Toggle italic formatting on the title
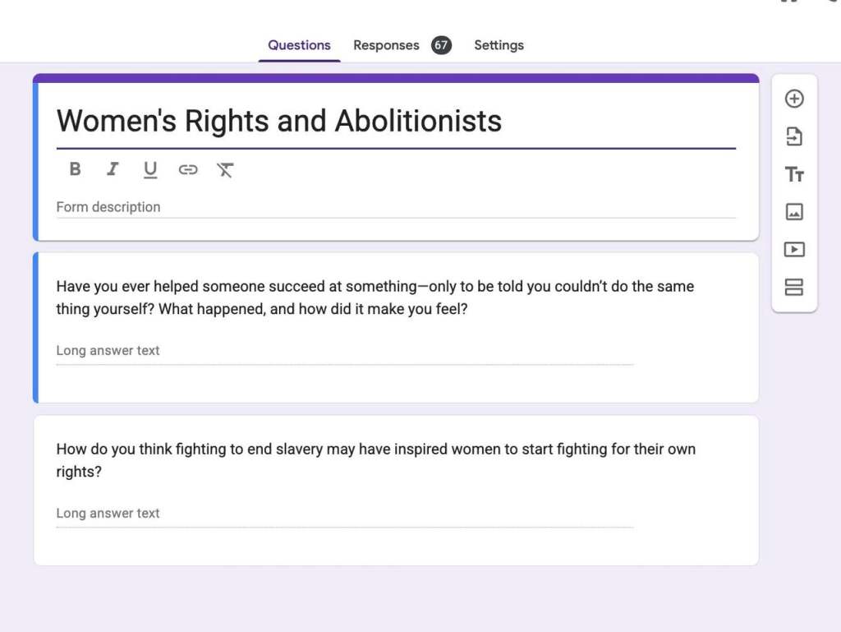841x632 pixels. 113,169
